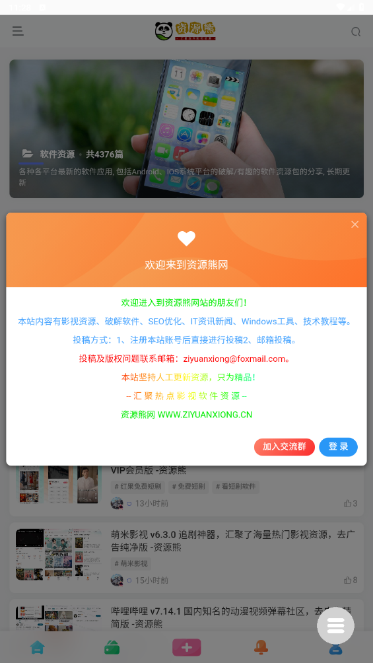373x663 pixels.
Task: Tap the white heart icon in popup
Action: 186,238
